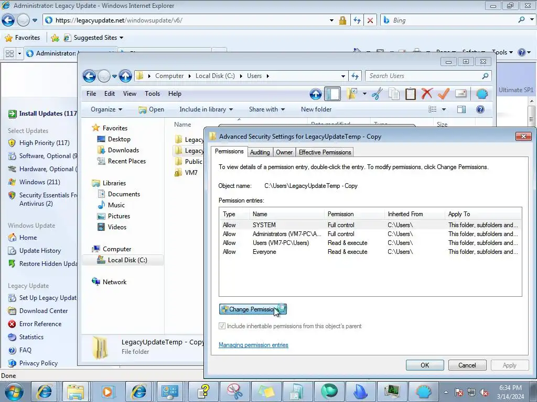This screenshot has height=402, width=537.
Task: Open the Explorer address bar history dropdown
Action: pyautogui.click(x=343, y=76)
